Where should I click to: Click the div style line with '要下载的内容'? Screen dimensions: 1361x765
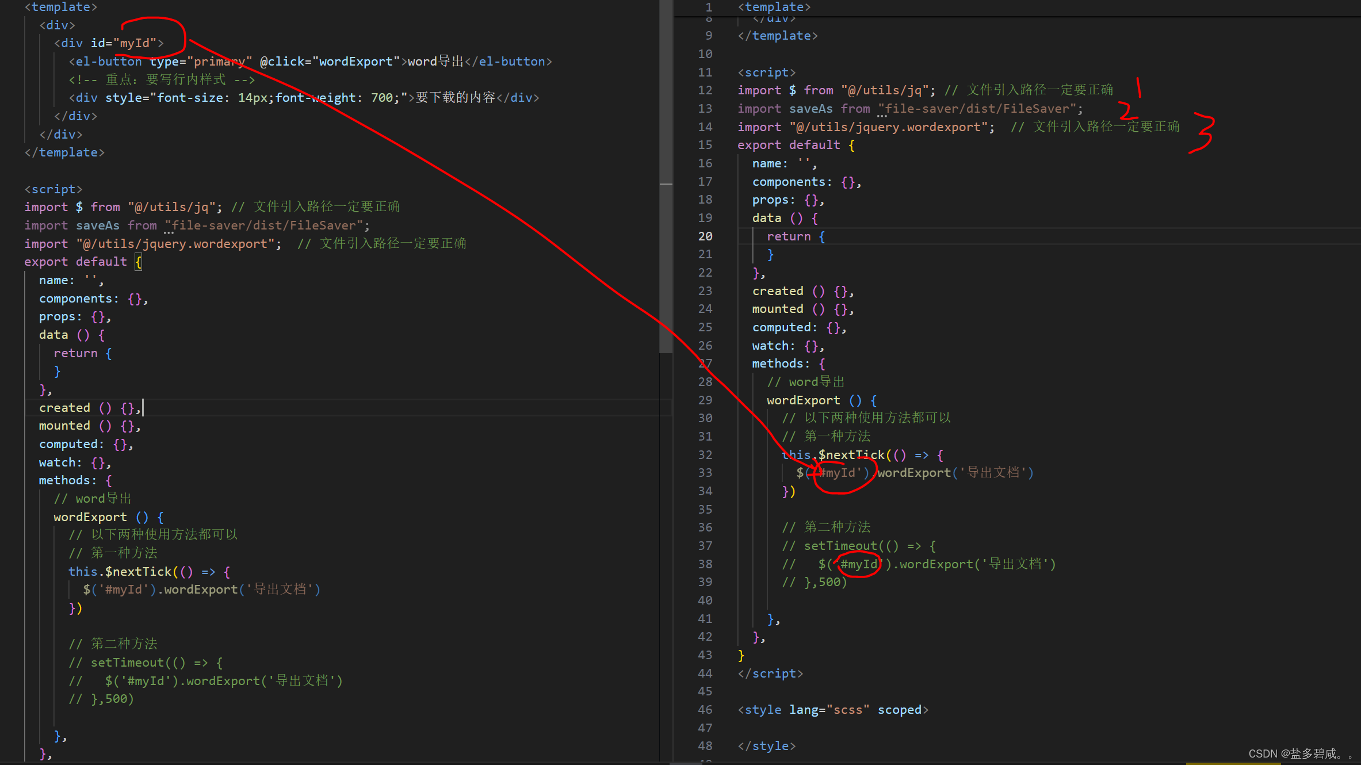coord(304,98)
